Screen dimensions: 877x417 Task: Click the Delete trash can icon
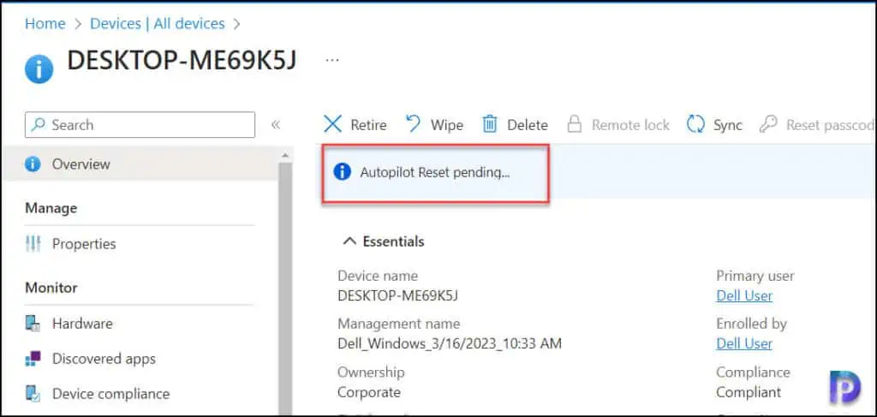pos(489,124)
